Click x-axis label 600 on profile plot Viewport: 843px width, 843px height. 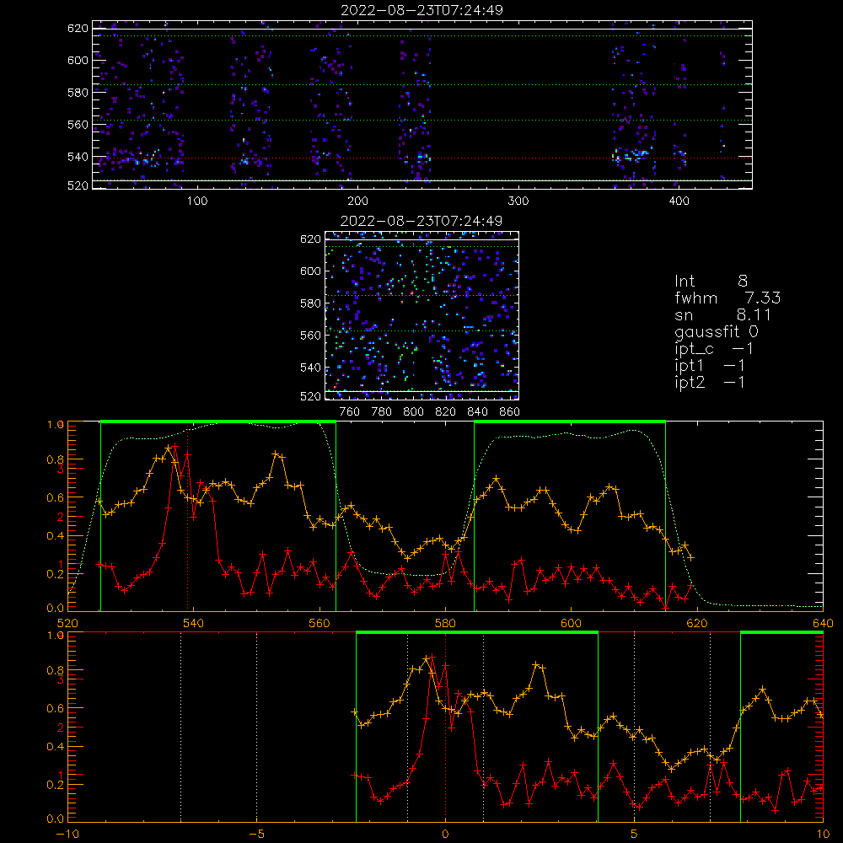point(571,623)
